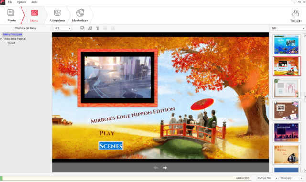Switch to the Anteprima step

click(x=57, y=15)
